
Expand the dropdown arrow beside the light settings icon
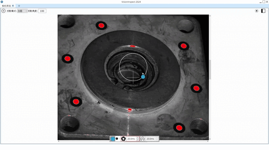(x=260, y=11)
